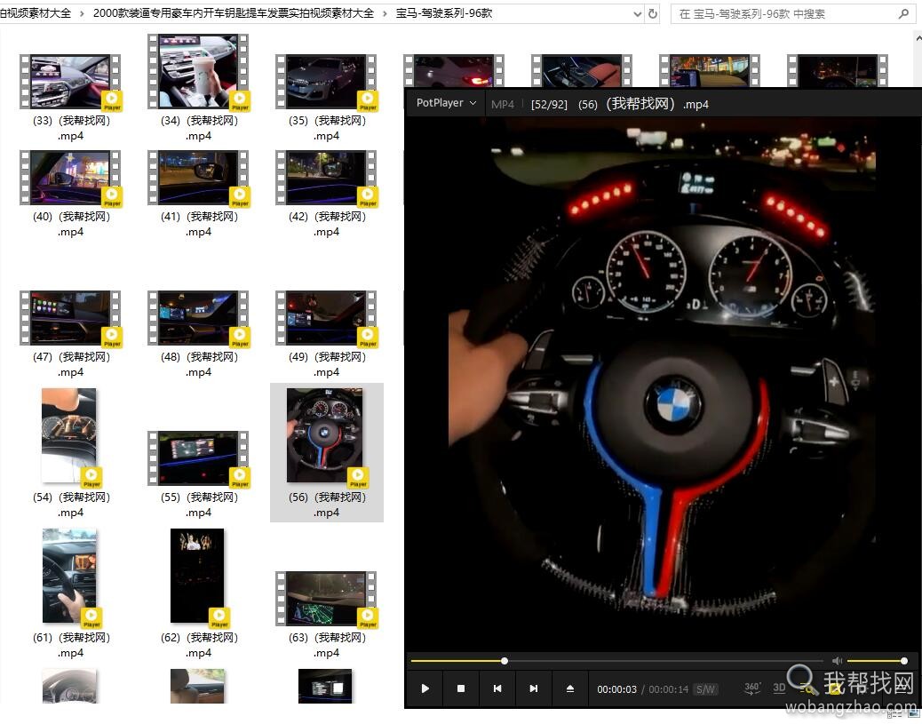
Task: Mute audio with the speaker icon
Action: tap(838, 661)
